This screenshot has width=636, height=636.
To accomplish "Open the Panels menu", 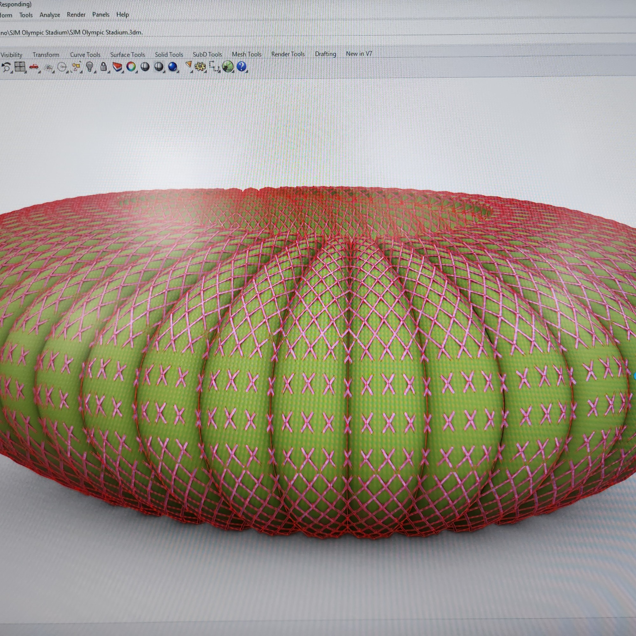I will point(100,15).
